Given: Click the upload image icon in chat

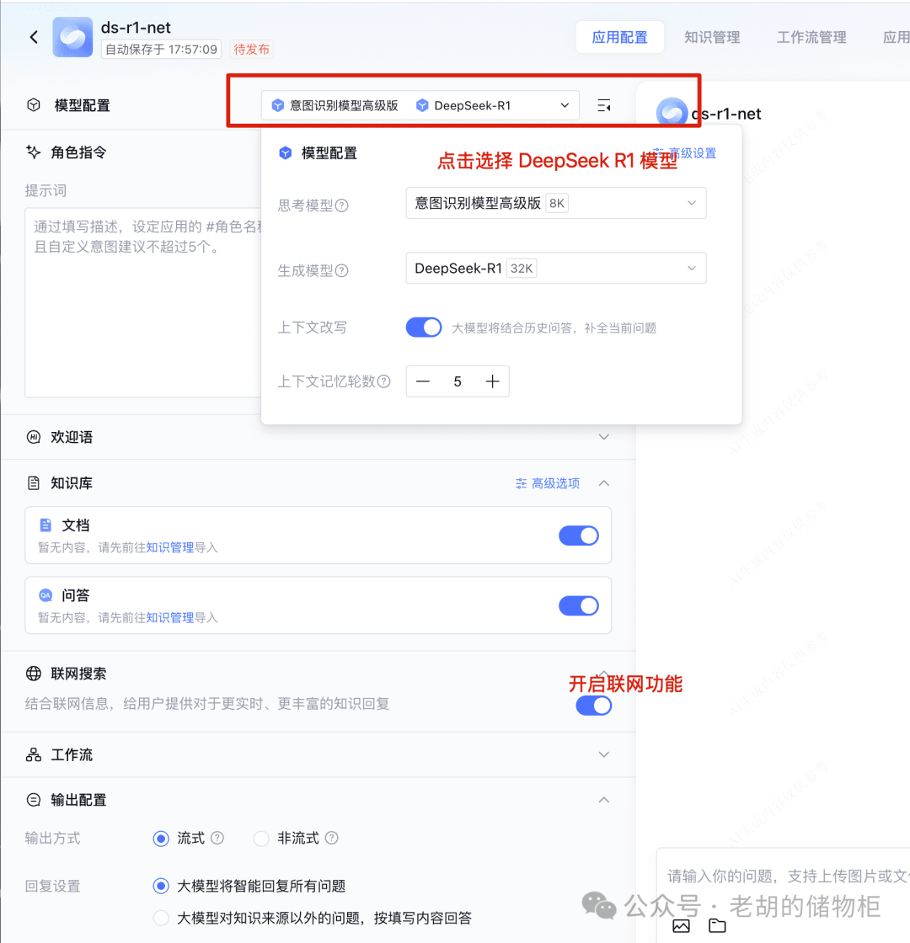Looking at the screenshot, I should click(x=682, y=925).
